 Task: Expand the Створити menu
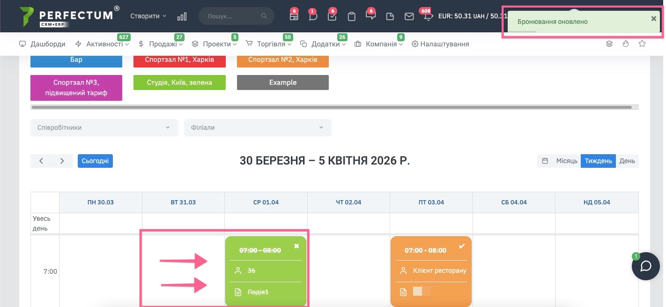[x=148, y=16]
